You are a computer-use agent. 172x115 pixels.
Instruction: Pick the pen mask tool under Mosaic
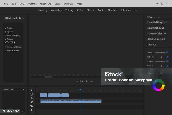[15, 42]
